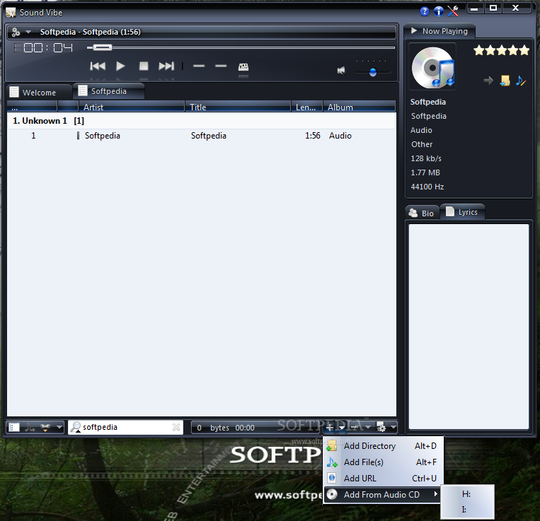Sort by the Artist column header
The height and width of the screenshot is (521, 540).
click(132, 107)
